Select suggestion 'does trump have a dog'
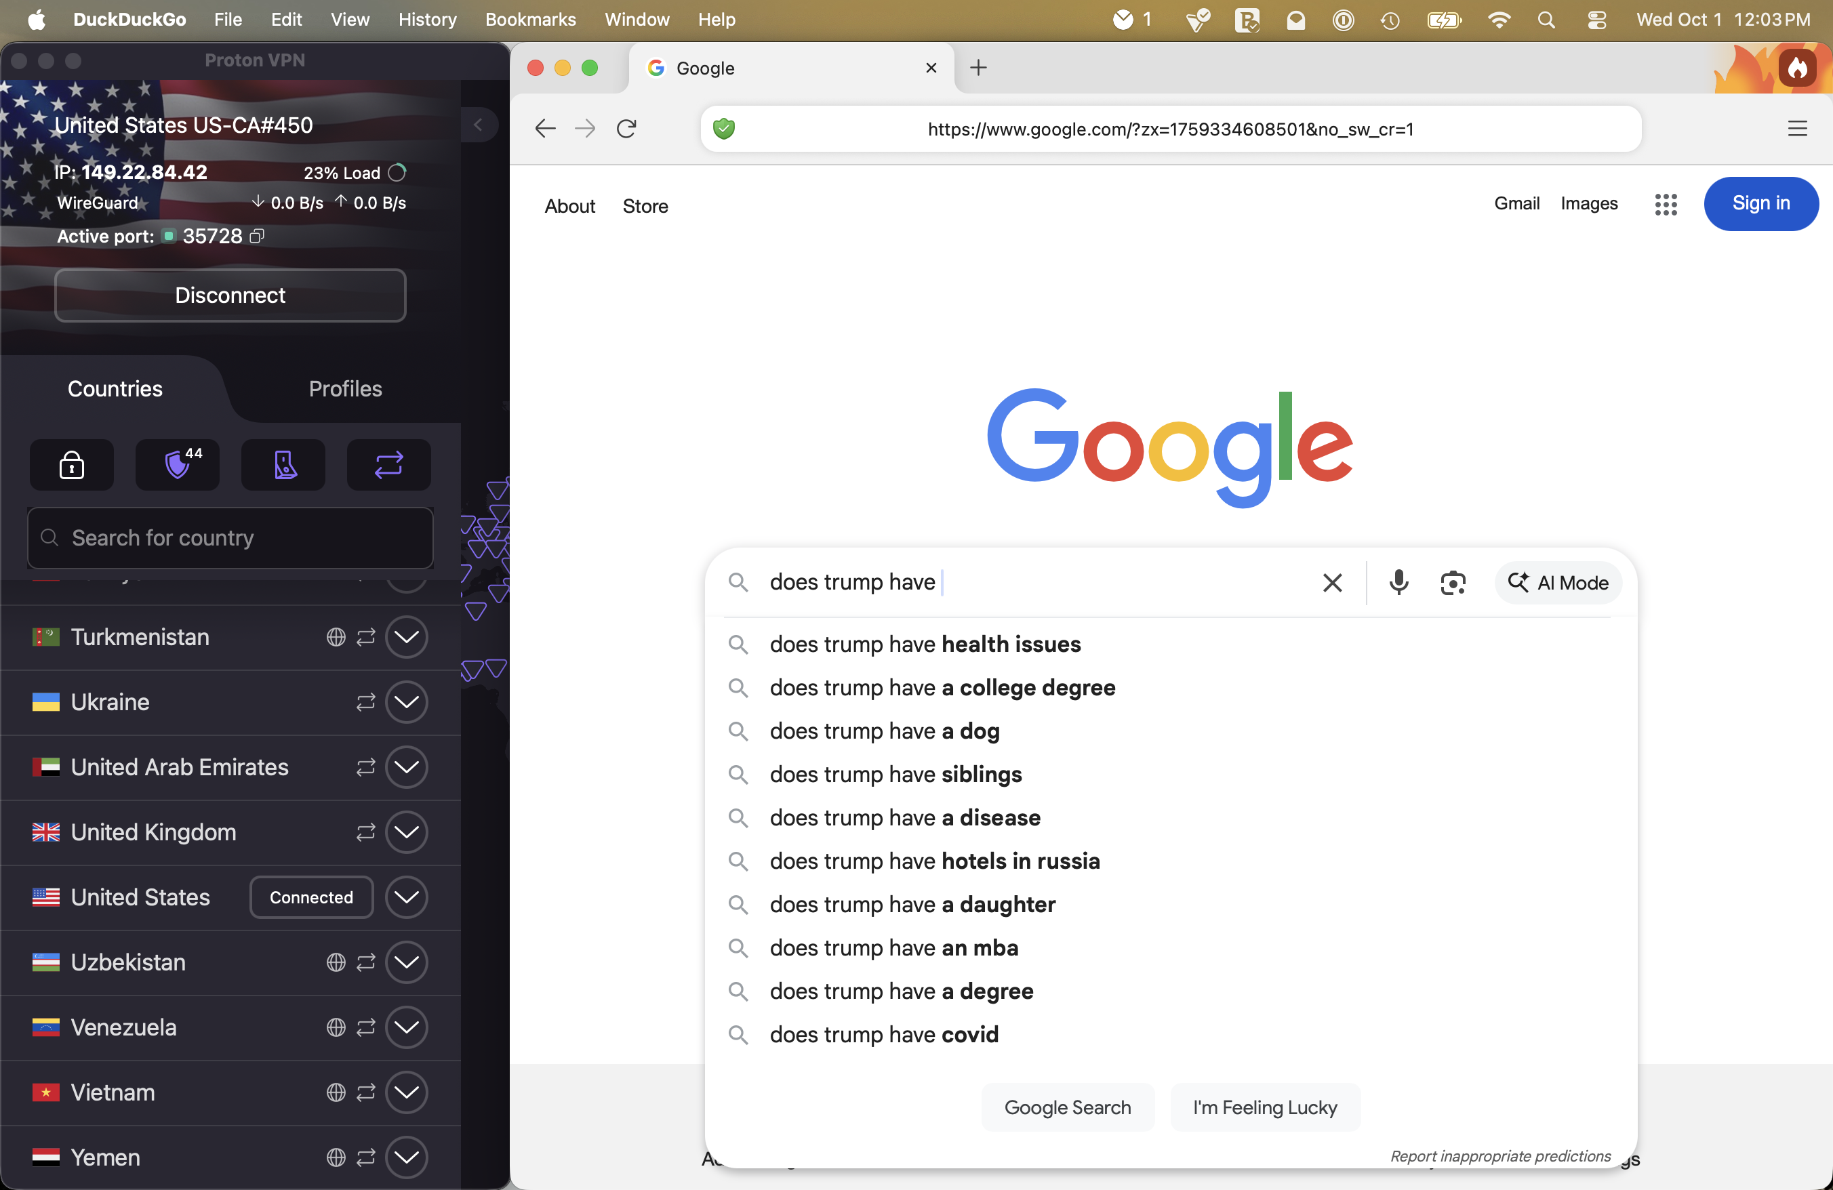 (884, 731)
